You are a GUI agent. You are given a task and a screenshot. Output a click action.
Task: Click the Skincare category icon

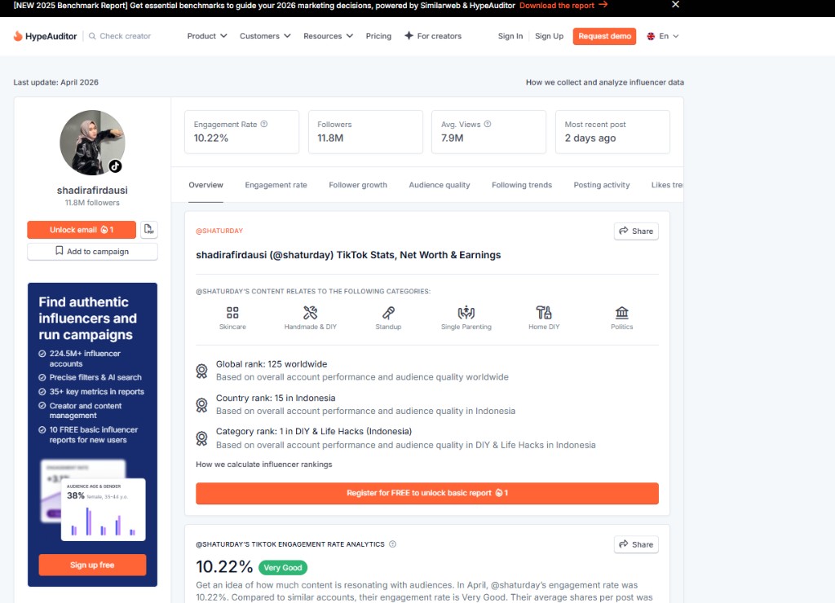[232, 312]
